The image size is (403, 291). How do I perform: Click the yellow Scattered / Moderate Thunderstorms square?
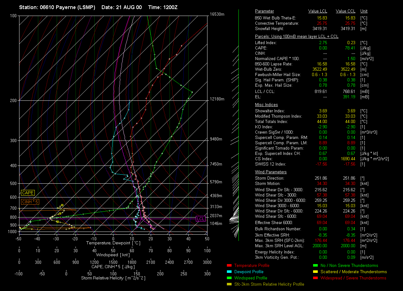pos(315,272)
